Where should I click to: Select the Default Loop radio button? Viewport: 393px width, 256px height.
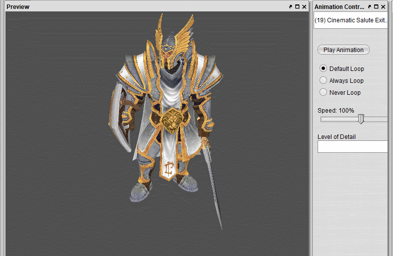pyautogui.click(x=324, y=68)
